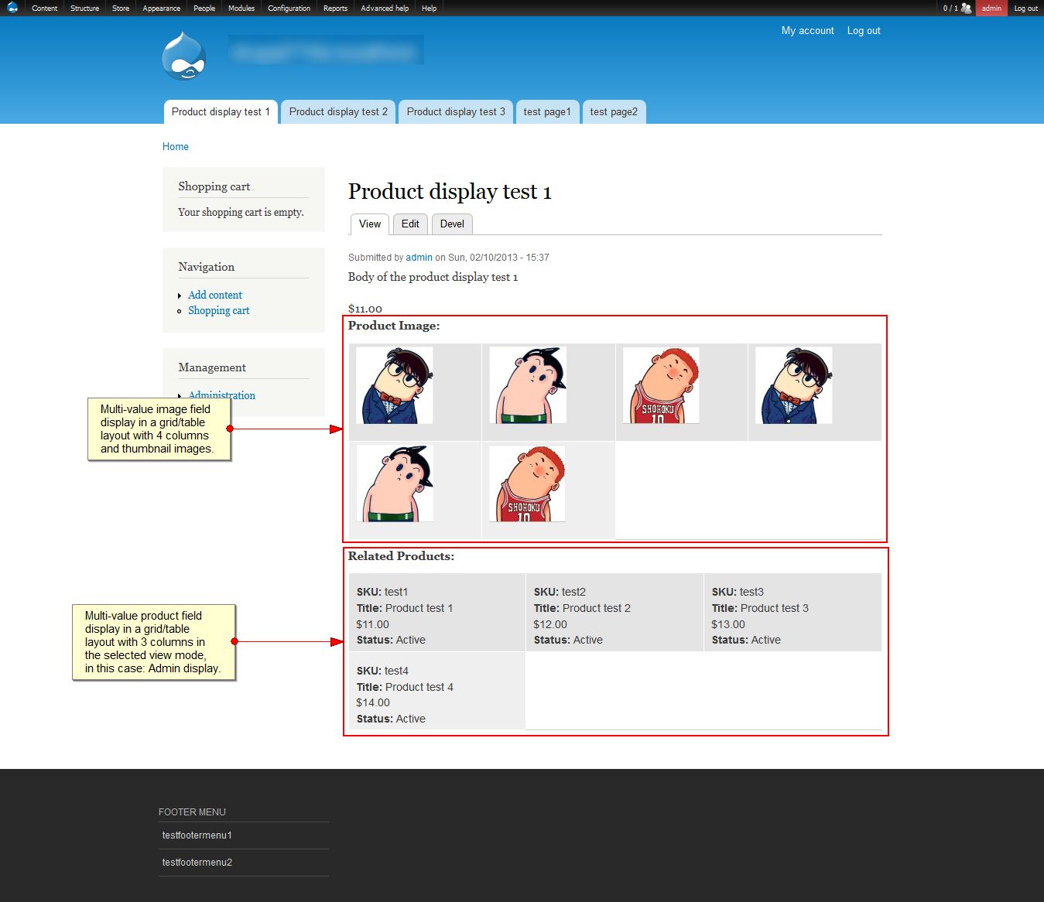This screenshot has width=1044, height=902.
Task: Click the '$14.00' price text
Action: 373,703
